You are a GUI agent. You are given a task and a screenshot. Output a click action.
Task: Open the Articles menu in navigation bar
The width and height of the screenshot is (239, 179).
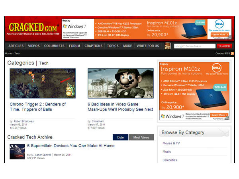tap(16, 46)
